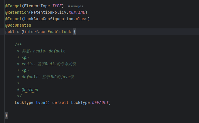Click the @interface keyword
The height and width of the screenshot is (123, 199).
click(33, 32)
